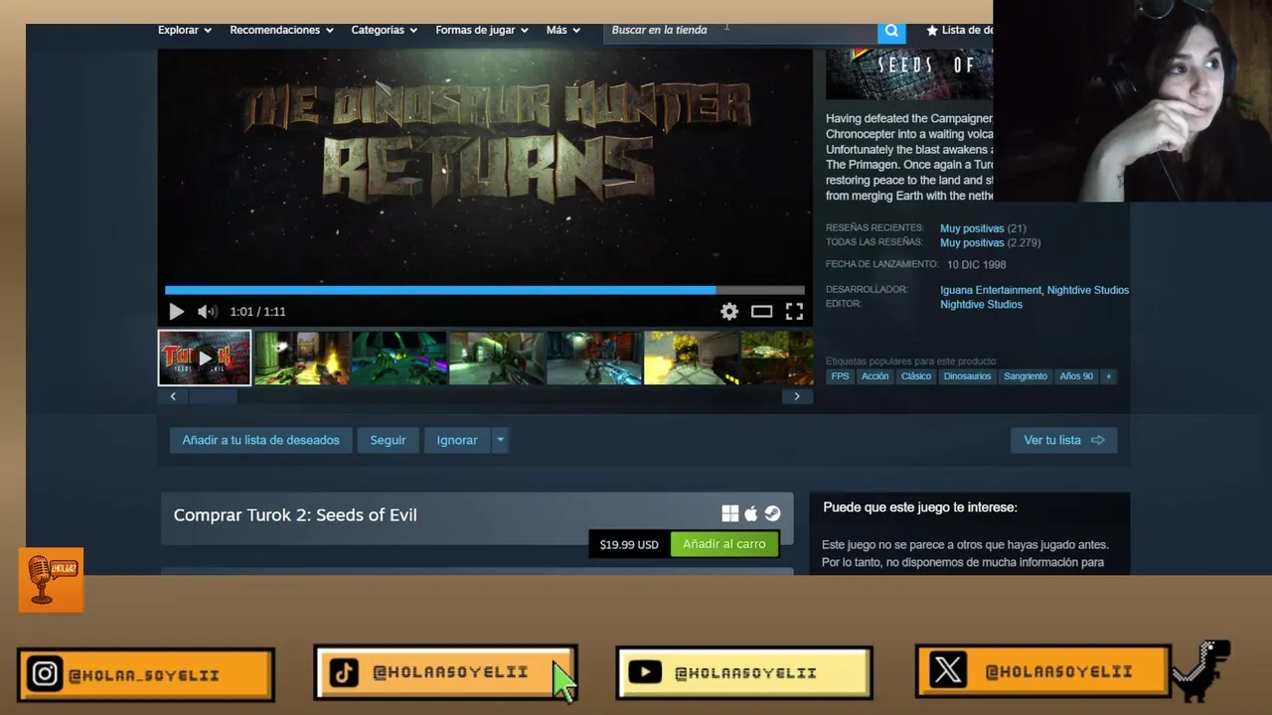
Task: Click the Comprar Turok 2: Seeds of Evil heading
Action: [295, 514]
